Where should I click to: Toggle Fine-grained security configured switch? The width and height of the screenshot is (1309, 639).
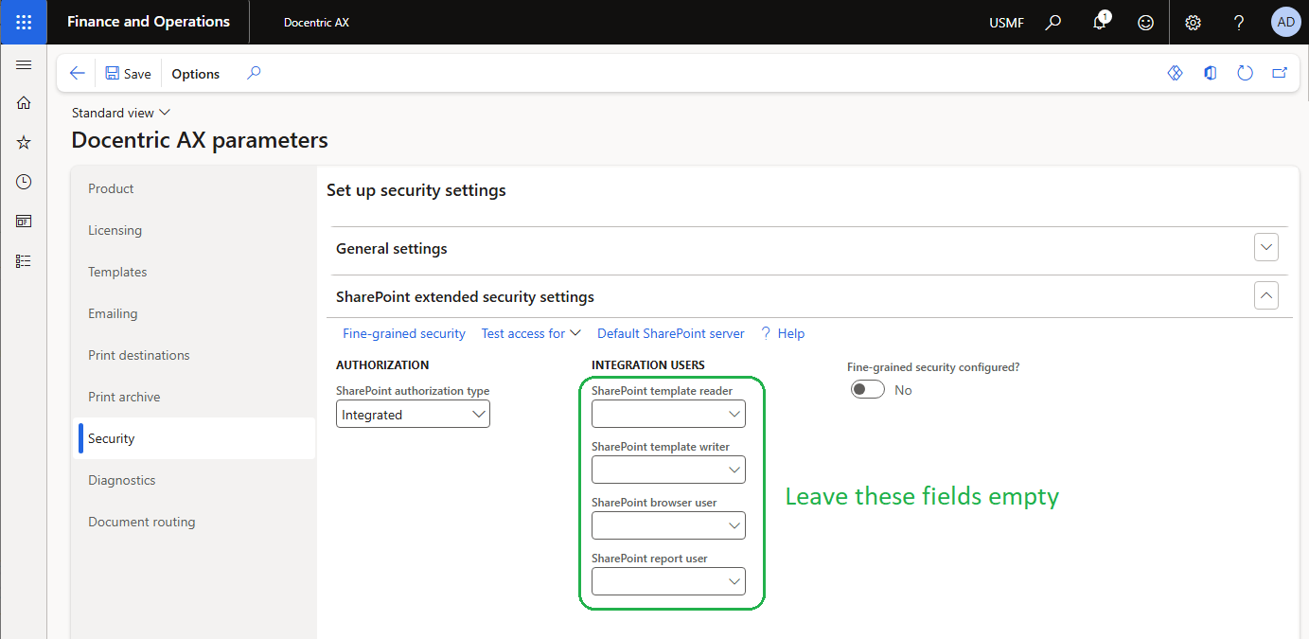point(867,390)
